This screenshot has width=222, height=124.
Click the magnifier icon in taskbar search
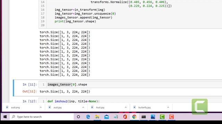(x=14, y=116)
